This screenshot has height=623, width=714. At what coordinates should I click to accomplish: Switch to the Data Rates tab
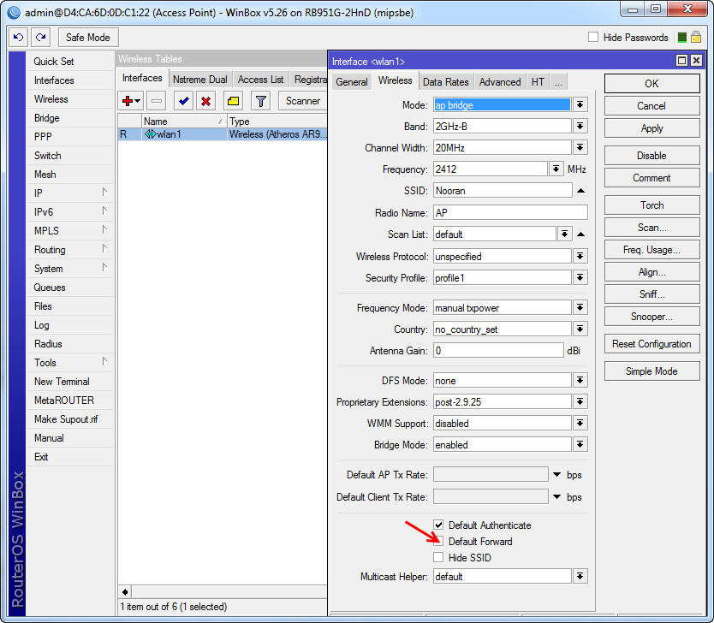tap(446, 82)
